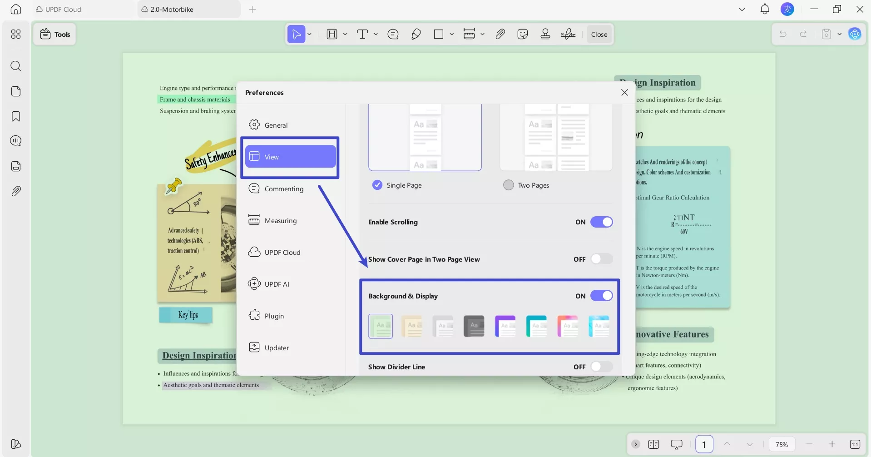Open the comments list panel in sidebar
The height and width of the screenshot is (457, 871).
click(x=16, y=141)
